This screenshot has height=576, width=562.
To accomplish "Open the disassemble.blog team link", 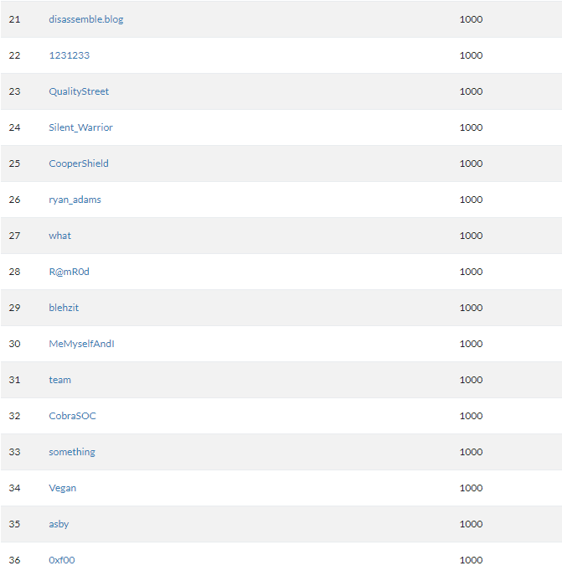I will coord(85,19).
